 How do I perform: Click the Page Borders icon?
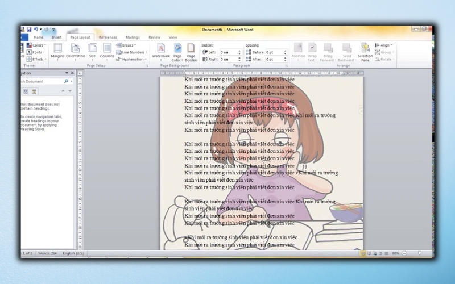[191, 48]
